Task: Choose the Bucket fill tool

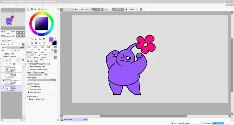Action: [30, 53]
